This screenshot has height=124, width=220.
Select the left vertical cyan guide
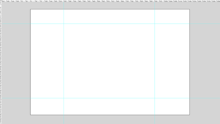click(x=64, y=63)
